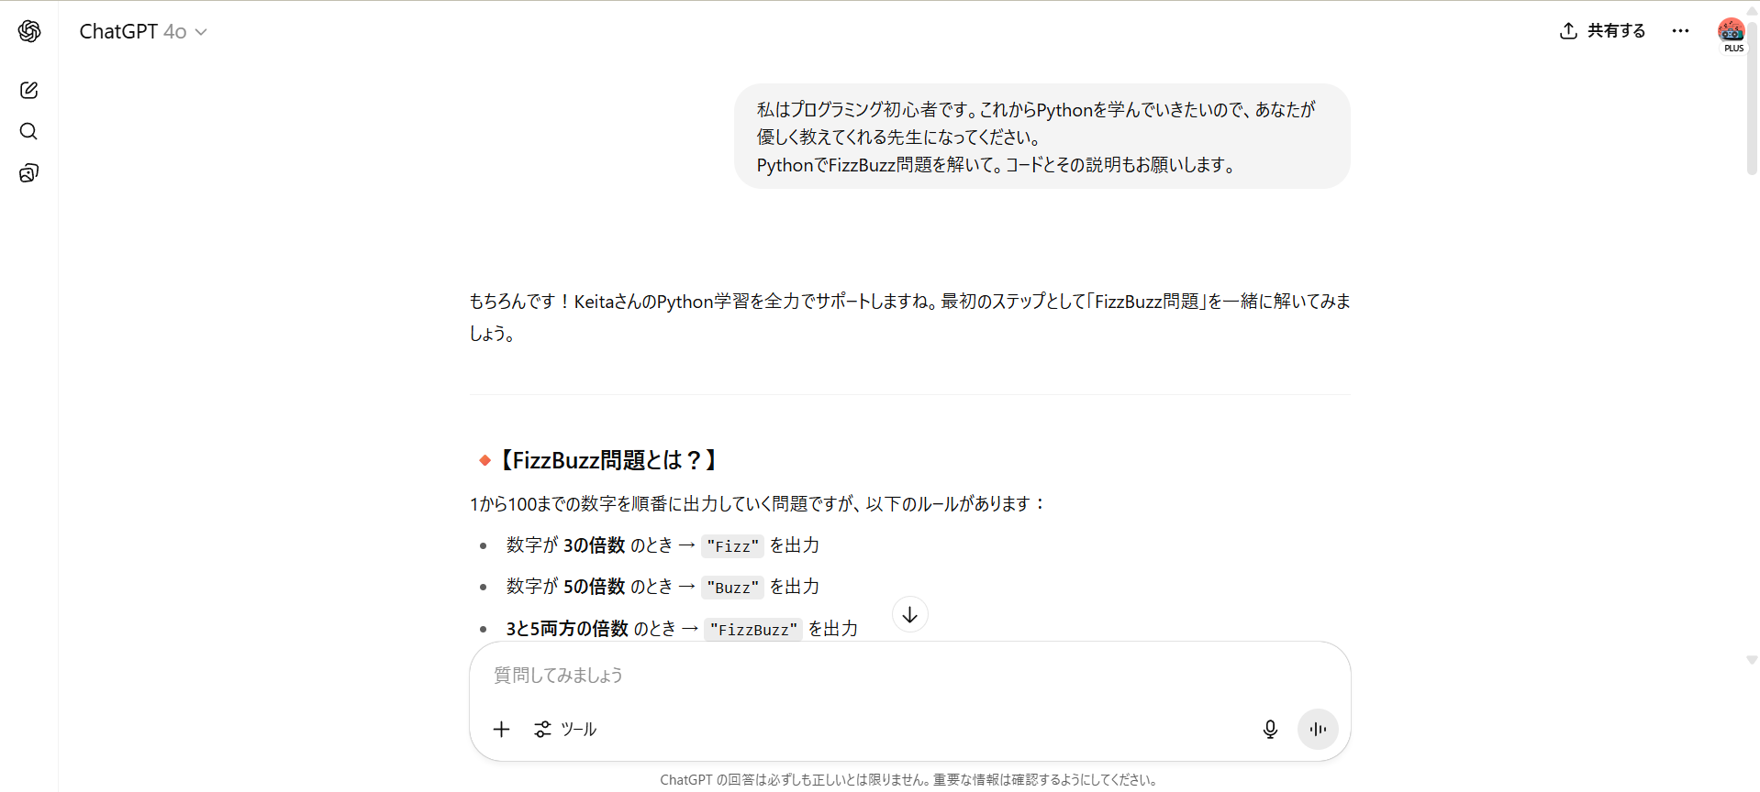Click the reply starting もちろんです！Keitaさん
This screenshot has width=1760, height=792.
909,317
